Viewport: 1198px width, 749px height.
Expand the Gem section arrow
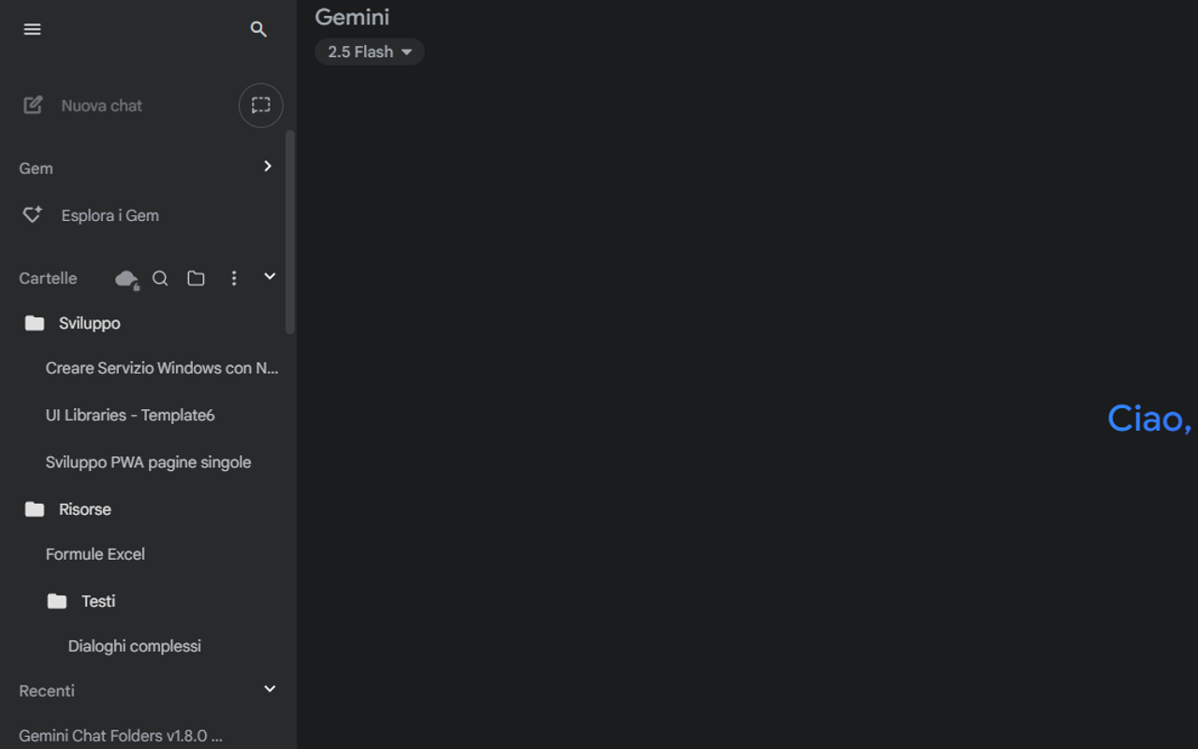pyautogui.click(x=267, y=166)
